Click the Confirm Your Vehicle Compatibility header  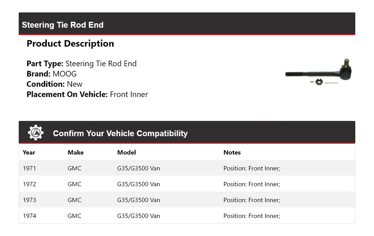(x=120, y=134)
